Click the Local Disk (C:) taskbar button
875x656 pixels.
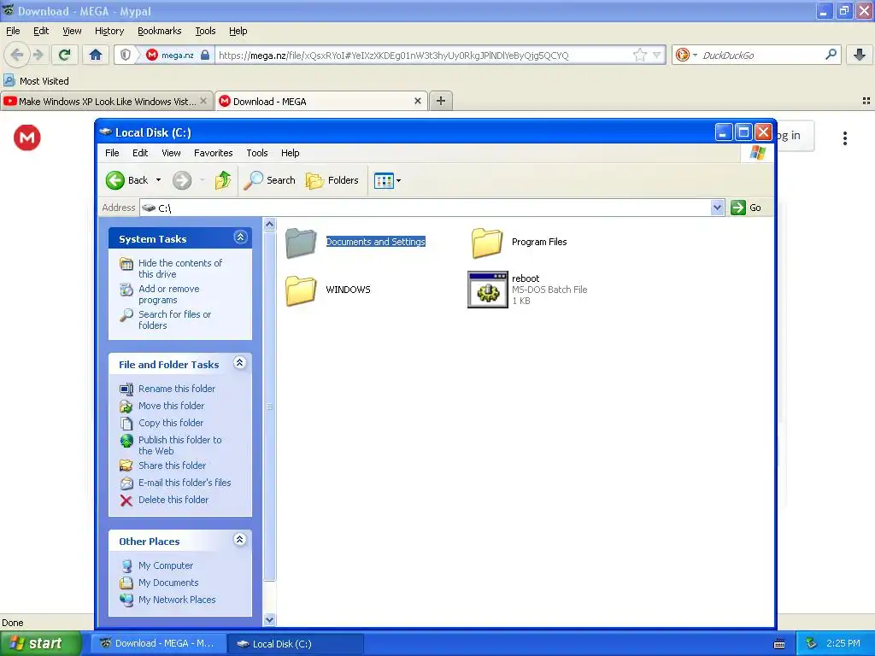(296, 644)
